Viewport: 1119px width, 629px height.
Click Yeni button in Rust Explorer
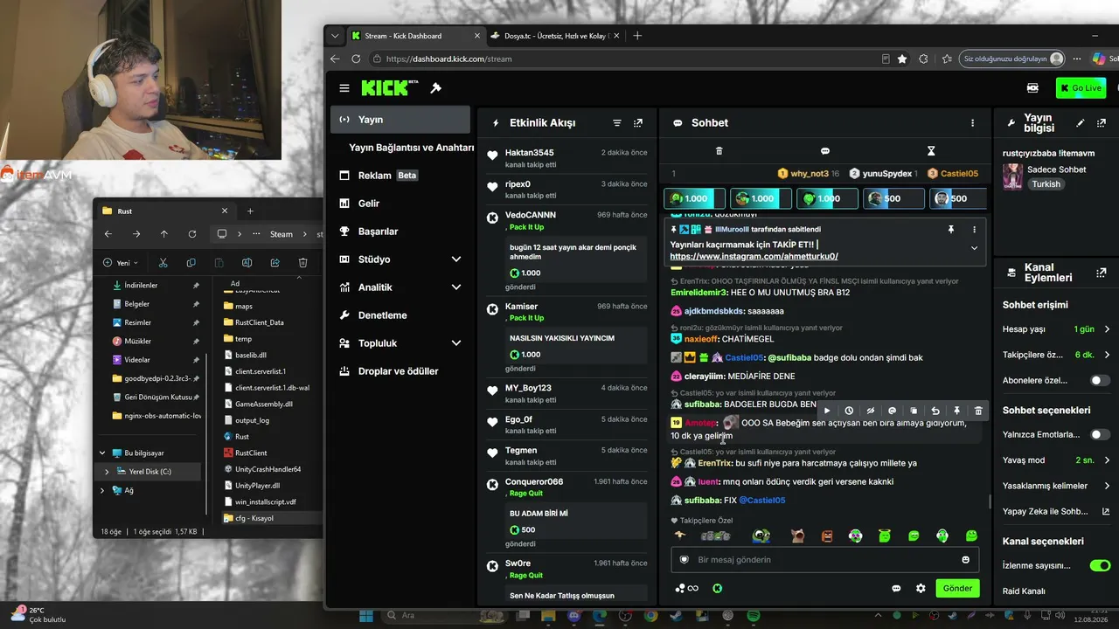click(122, 262)
